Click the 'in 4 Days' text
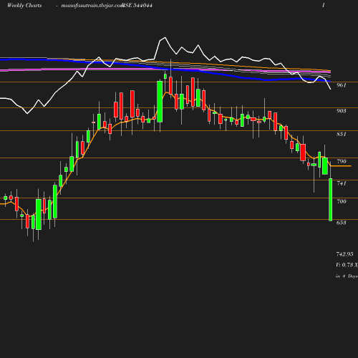358x358 pixels. point(347,276)
